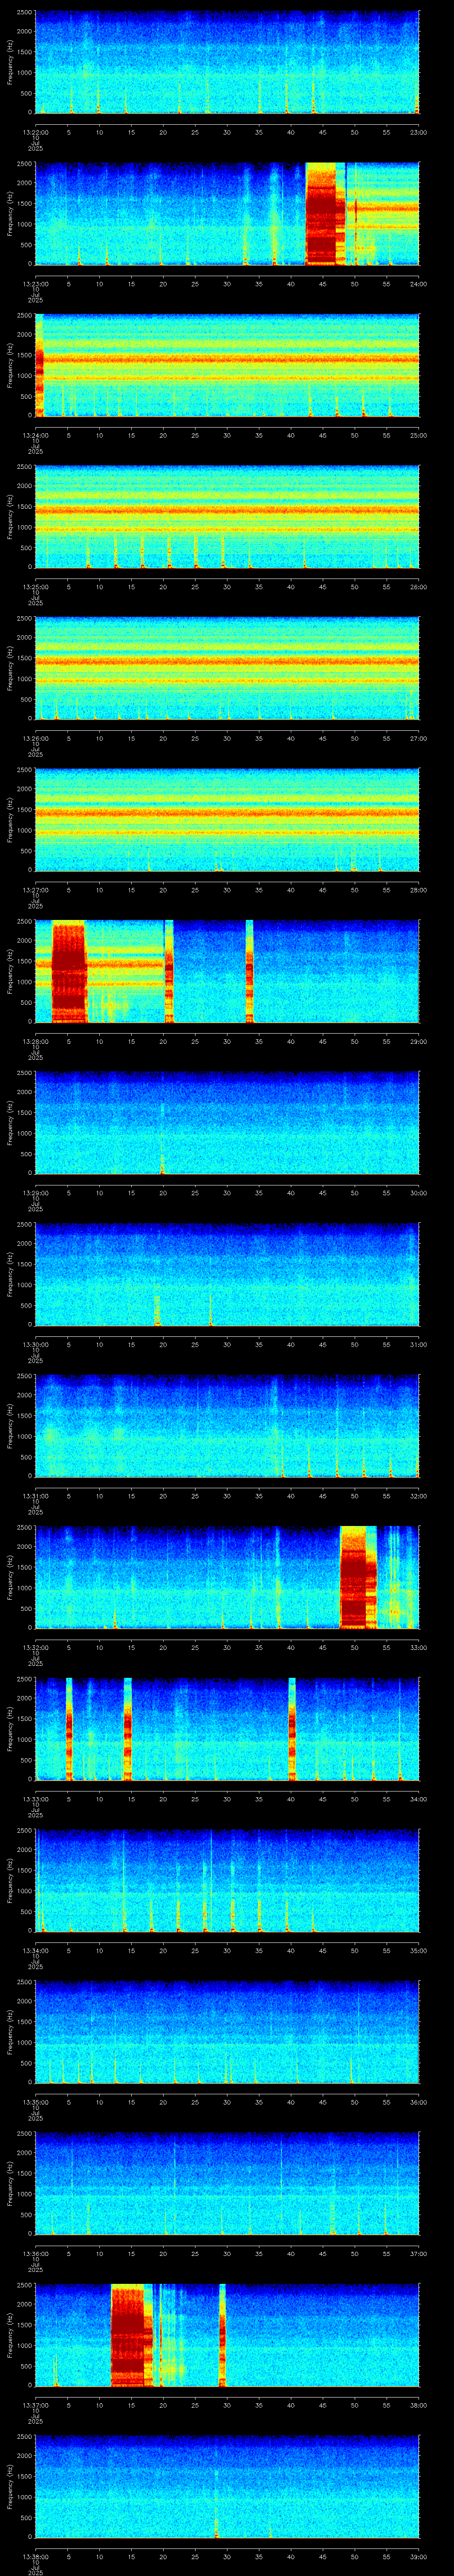Open the spectrogram panel starting at 13:25:00
The height and width of the screenshot is (2576, 454).
tap(227, 517)
